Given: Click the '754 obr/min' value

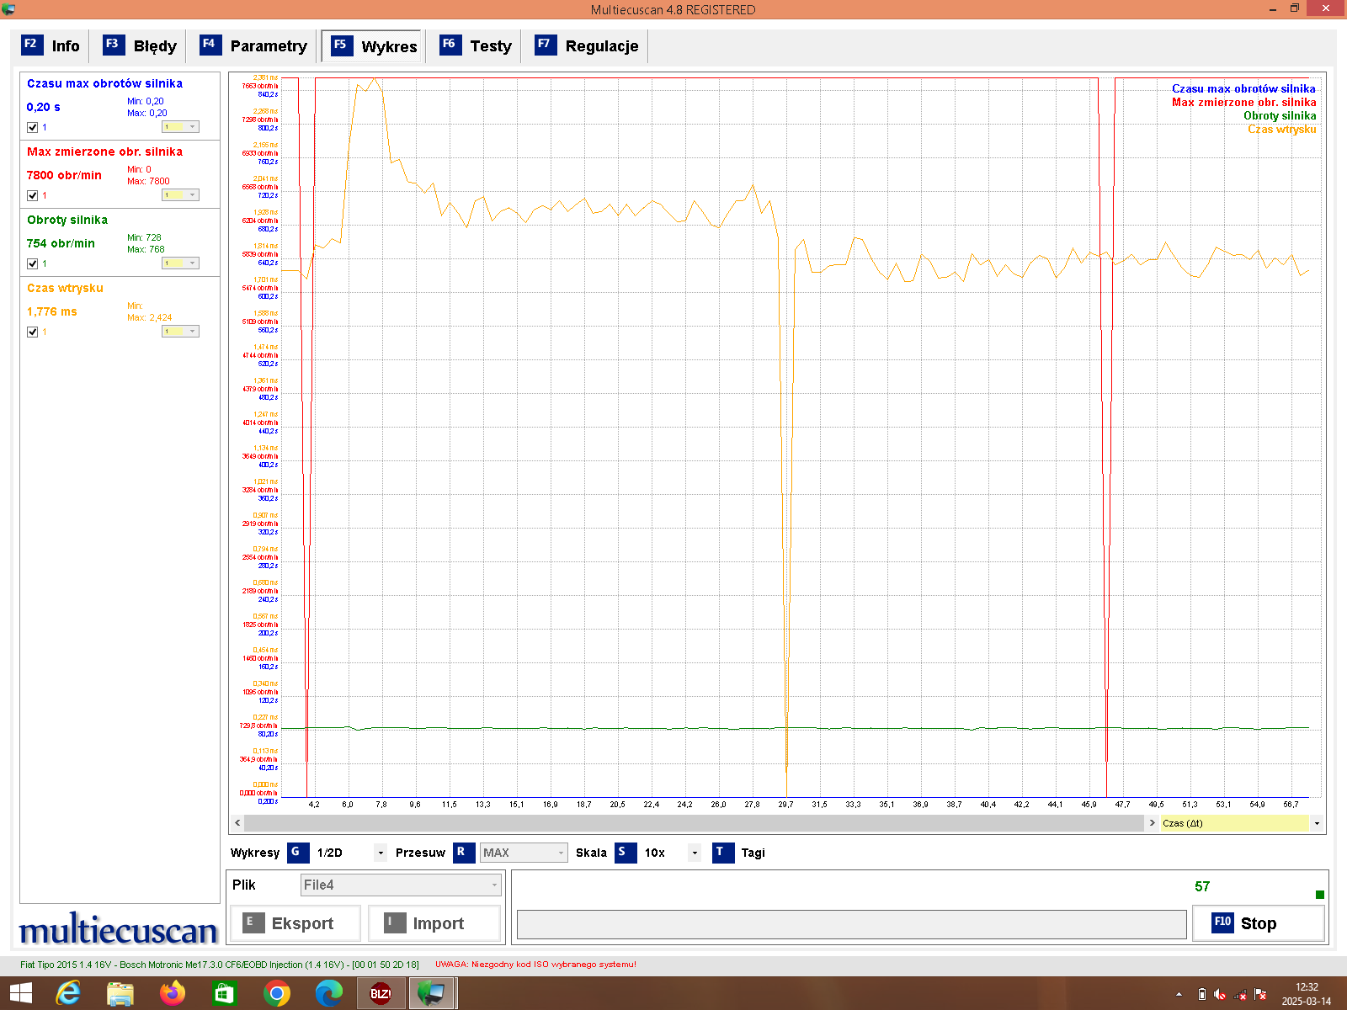Looking at the screenshot, I should (x=61, y=243).
